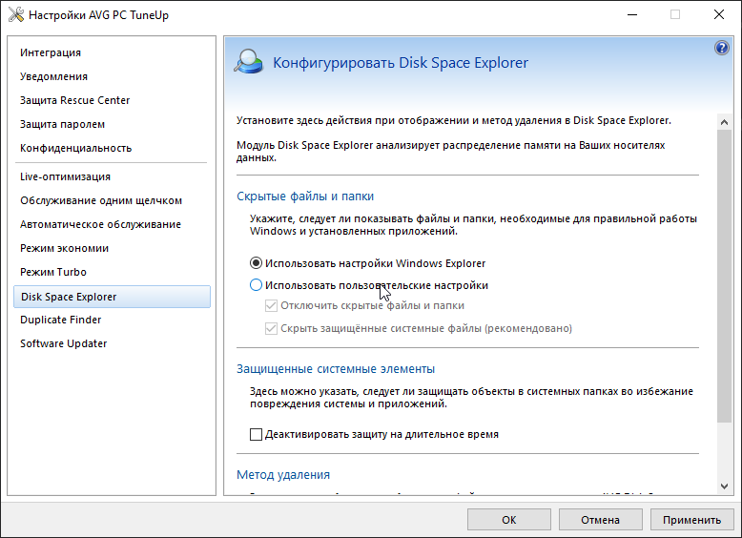Close the settings window
Screen dimensions: 742x538
(x=719, y=14)
